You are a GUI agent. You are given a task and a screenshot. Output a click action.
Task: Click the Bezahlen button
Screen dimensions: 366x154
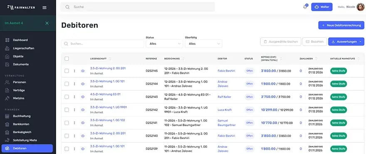tap(314, 42)
